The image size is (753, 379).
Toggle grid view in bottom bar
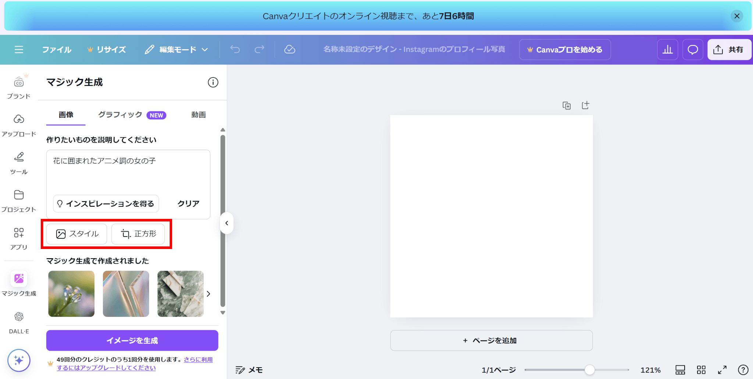point(701,370)
